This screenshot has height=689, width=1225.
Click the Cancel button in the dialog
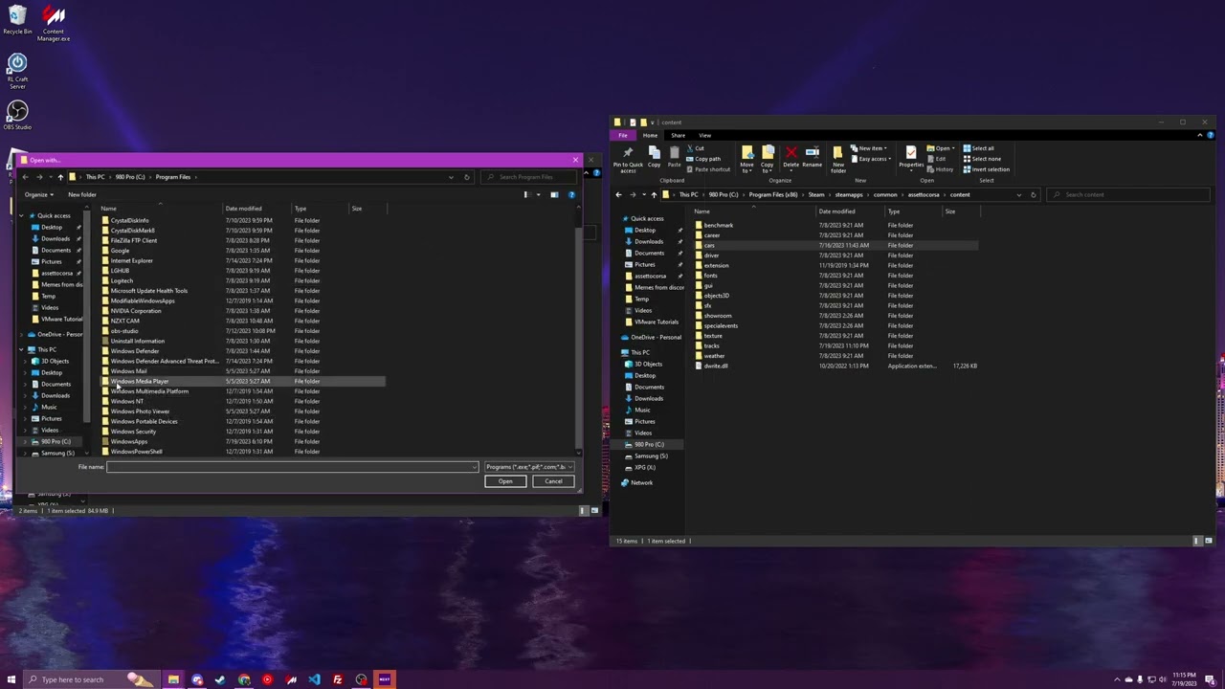[x=553, y=481]
